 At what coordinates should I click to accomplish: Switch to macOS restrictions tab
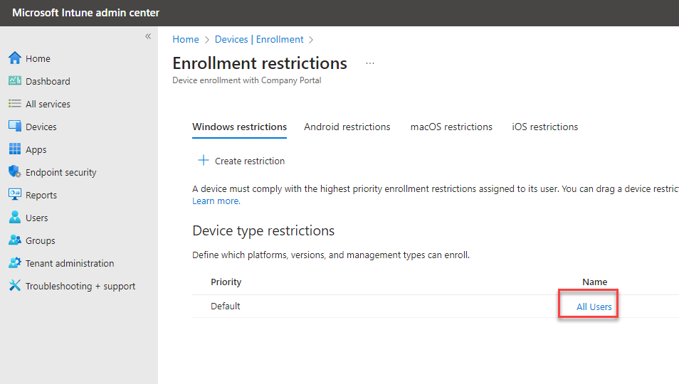(451, 127)
